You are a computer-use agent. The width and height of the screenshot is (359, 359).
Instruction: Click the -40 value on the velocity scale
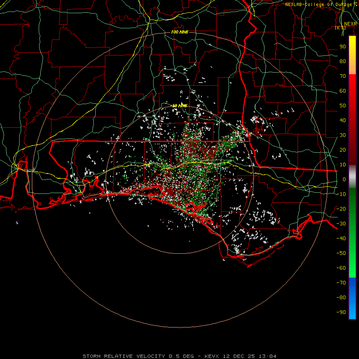point(341,239)
